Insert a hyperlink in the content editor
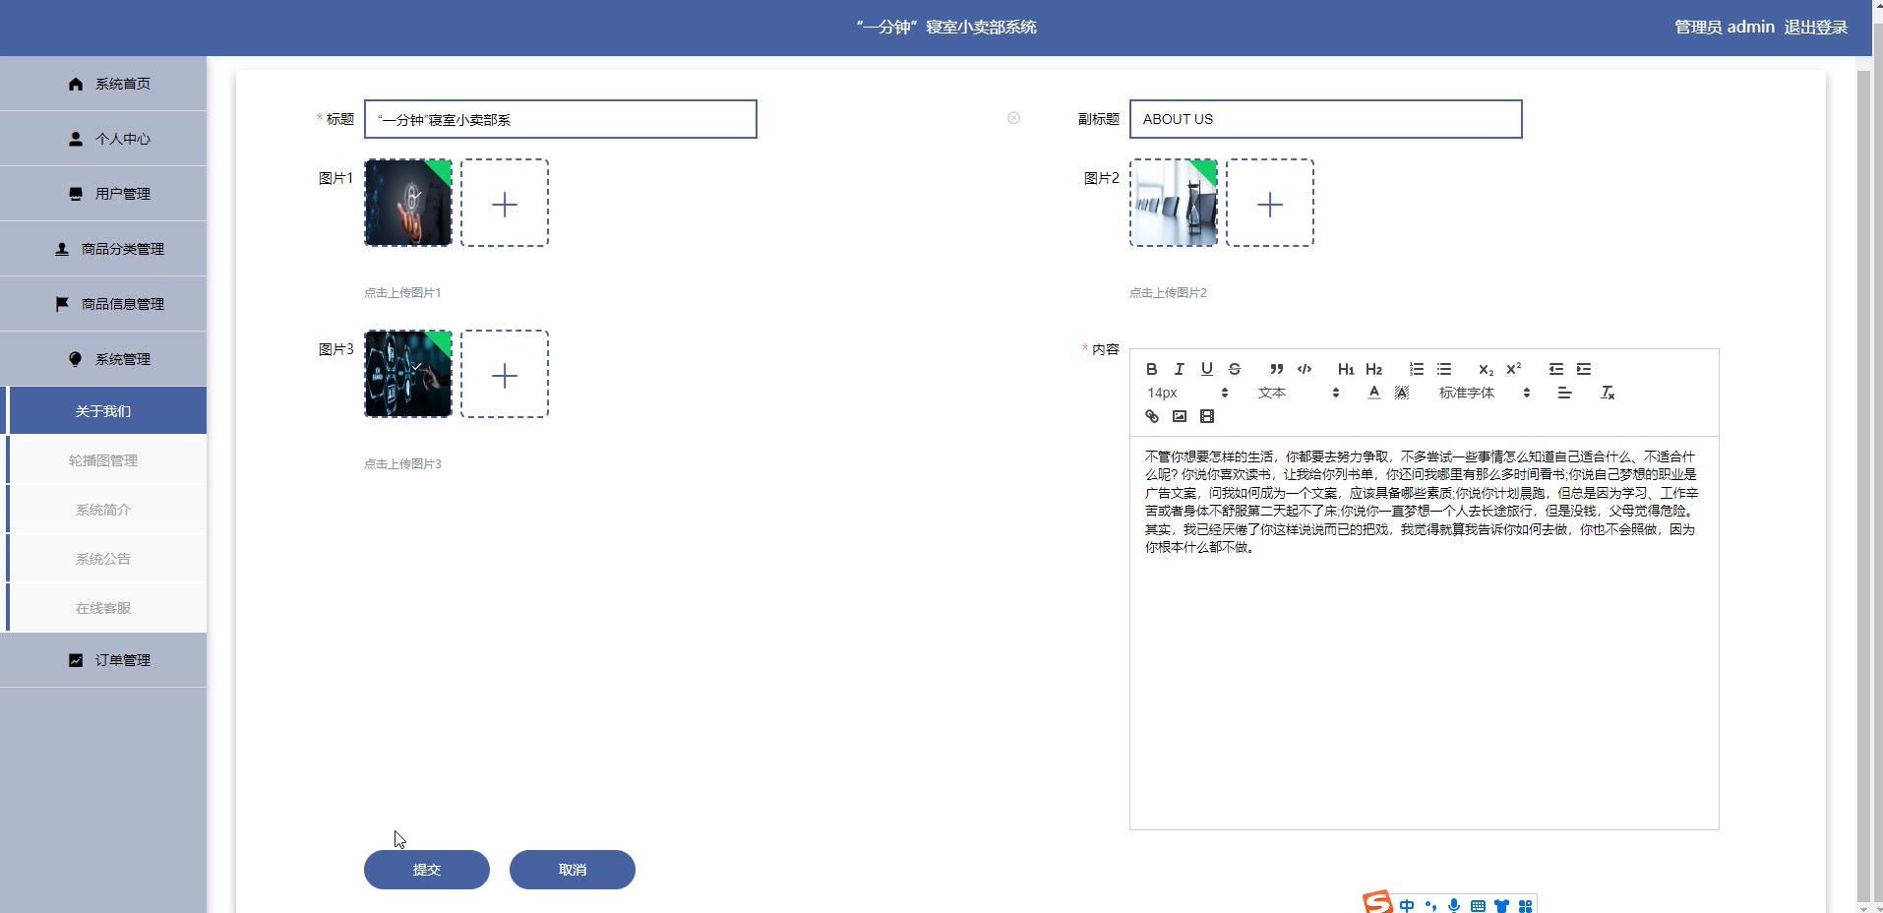This screenshot has height=913, width=1883. click(x=1152, y=416)
